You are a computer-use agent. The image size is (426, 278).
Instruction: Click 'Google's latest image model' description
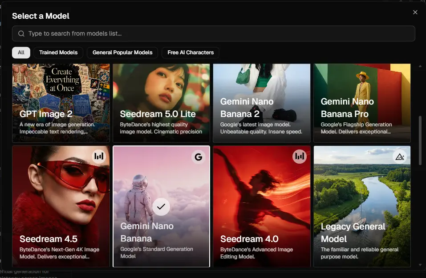tap(261, 128)
